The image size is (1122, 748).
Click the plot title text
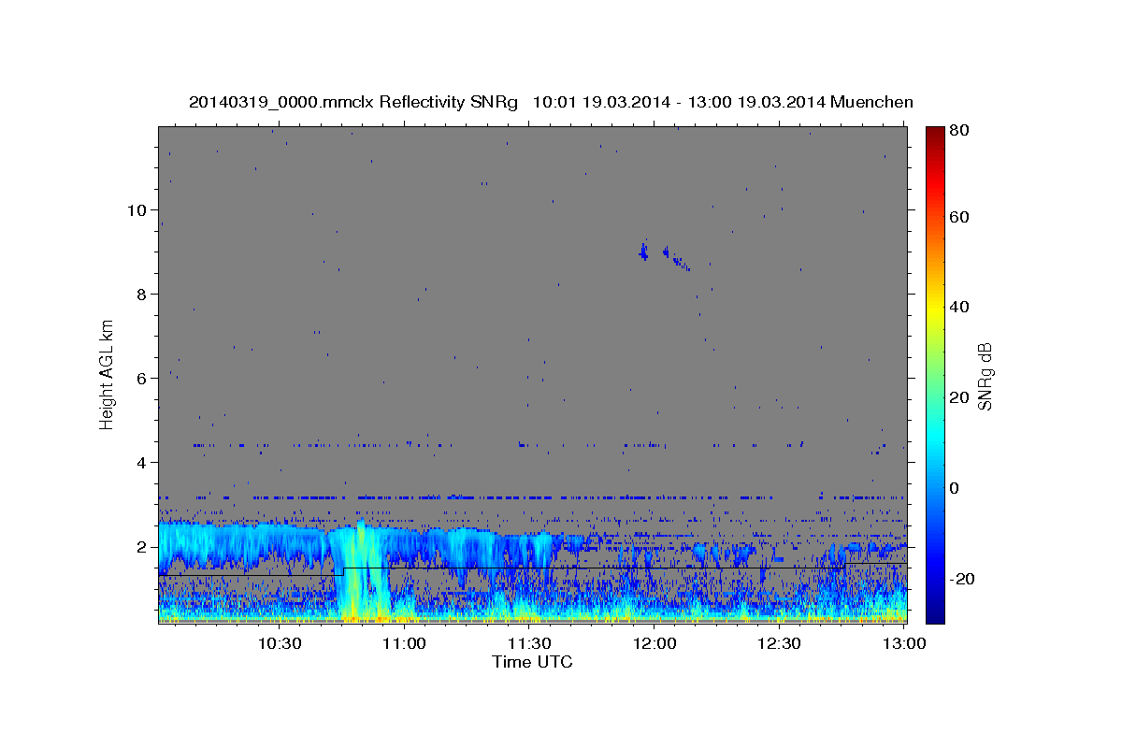point(551,102)
